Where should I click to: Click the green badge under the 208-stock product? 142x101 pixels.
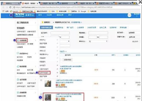pos(59,85)
